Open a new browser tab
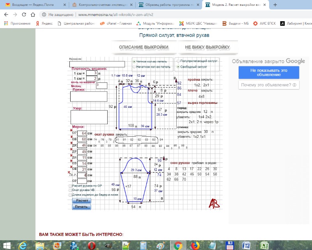 pyautogui.click(x=275, y=5)
